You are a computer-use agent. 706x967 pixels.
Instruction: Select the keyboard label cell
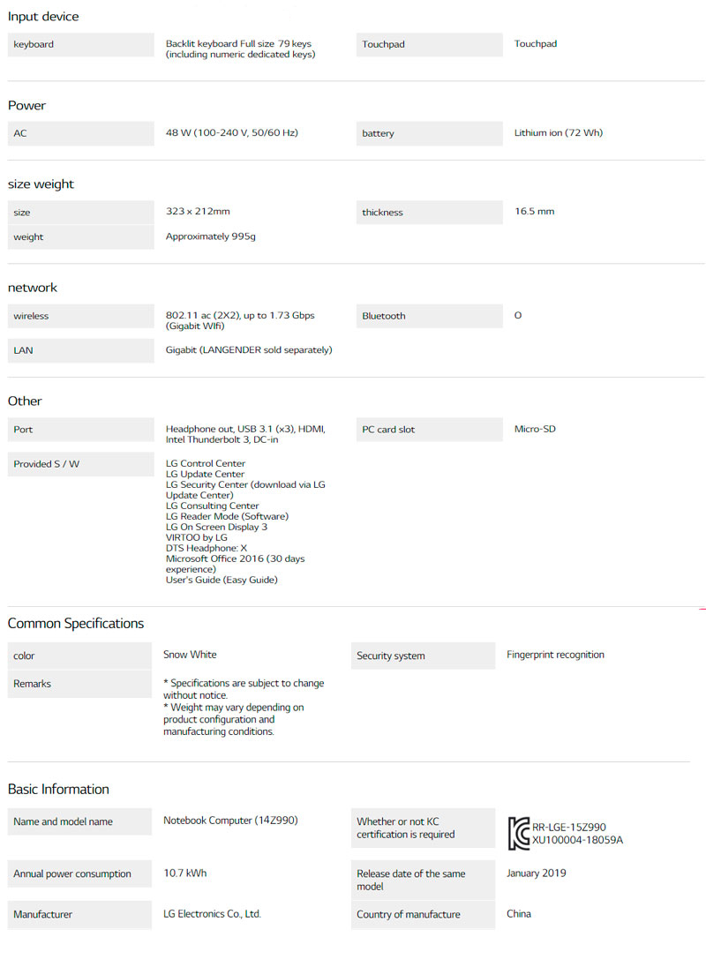80,45
